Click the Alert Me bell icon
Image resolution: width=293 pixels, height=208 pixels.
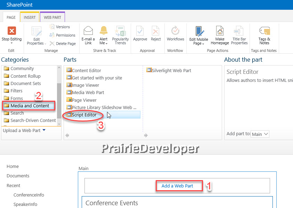tap(103, 30)
